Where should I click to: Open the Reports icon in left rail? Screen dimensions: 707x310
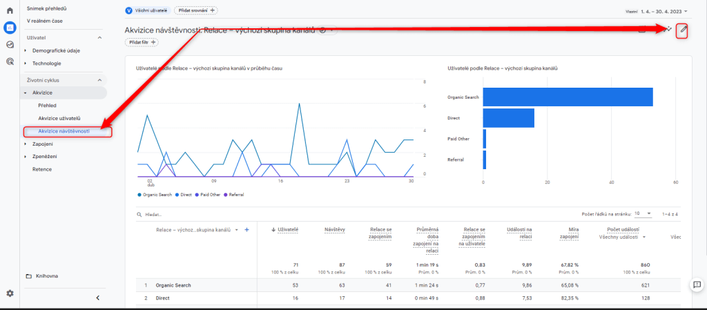tap(10, 28)
